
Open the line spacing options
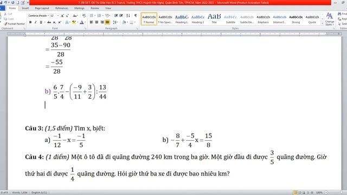pyautogui.click(x=114, y=22)
